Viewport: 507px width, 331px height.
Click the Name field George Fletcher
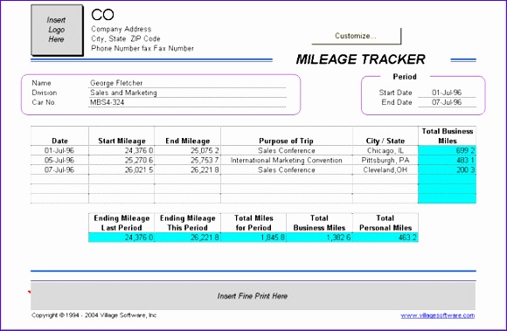[187, 83]
